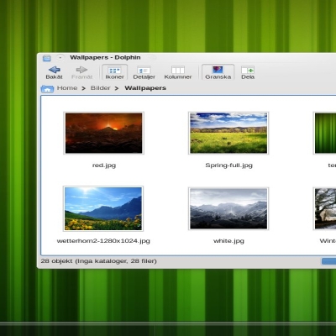Open the Dolphin window menu icon
The height and width of the screenshot is (336, 336).
(47, 58)
